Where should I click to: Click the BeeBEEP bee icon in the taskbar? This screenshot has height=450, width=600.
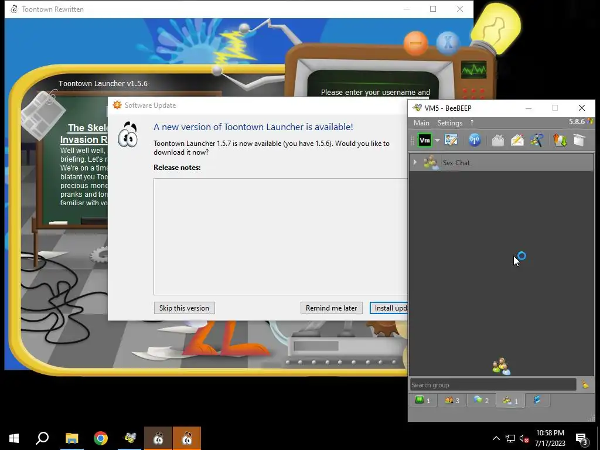(x=130, y=438)
